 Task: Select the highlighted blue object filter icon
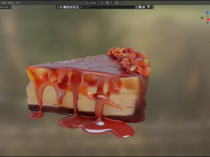[x=65, y=7]
